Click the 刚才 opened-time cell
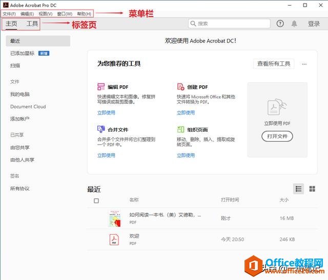Viewport: 328px width, 280px height. [225, 218]
